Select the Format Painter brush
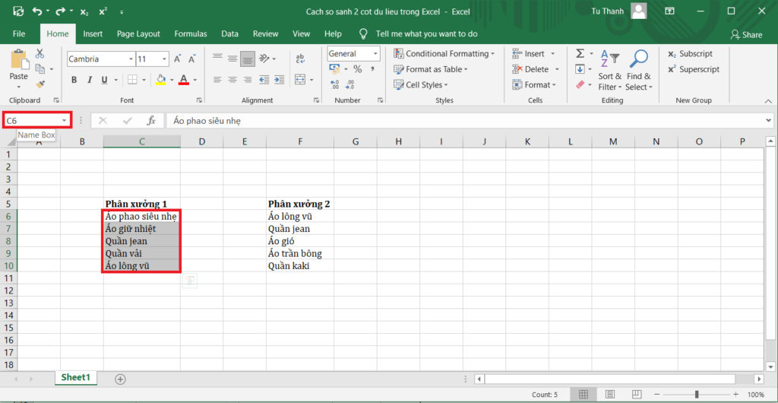 click(40, 84)
